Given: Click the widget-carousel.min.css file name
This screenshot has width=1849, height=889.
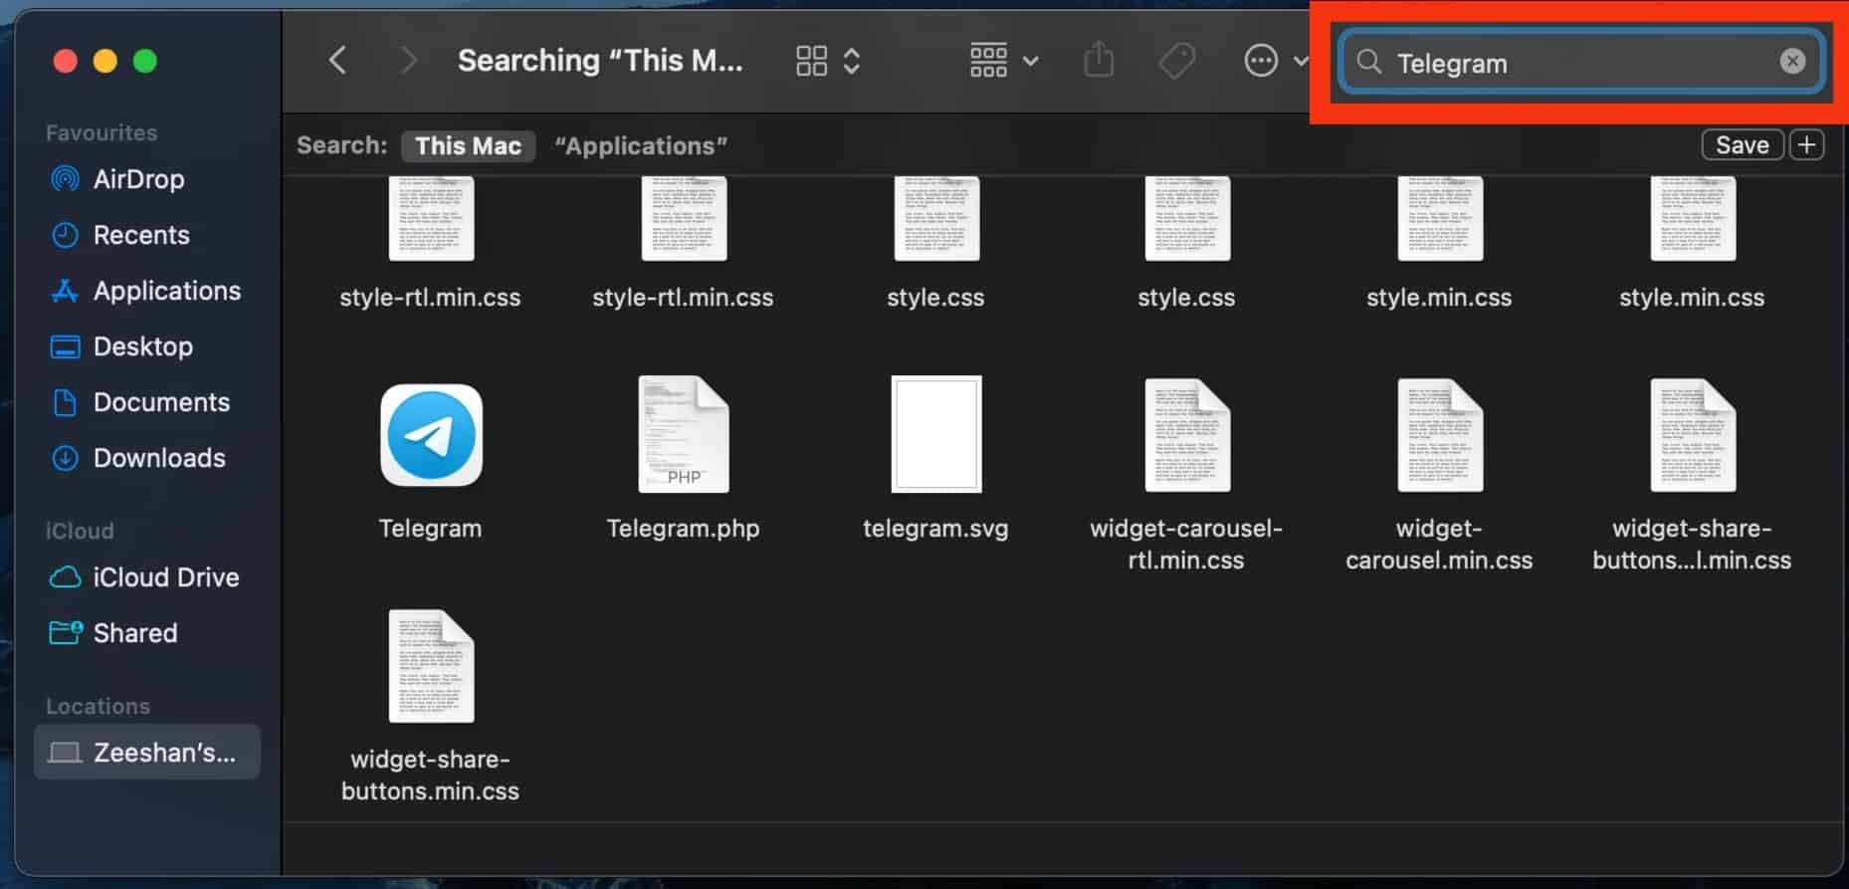Looking at the screenshot, I should click(x=1439, y=545).
